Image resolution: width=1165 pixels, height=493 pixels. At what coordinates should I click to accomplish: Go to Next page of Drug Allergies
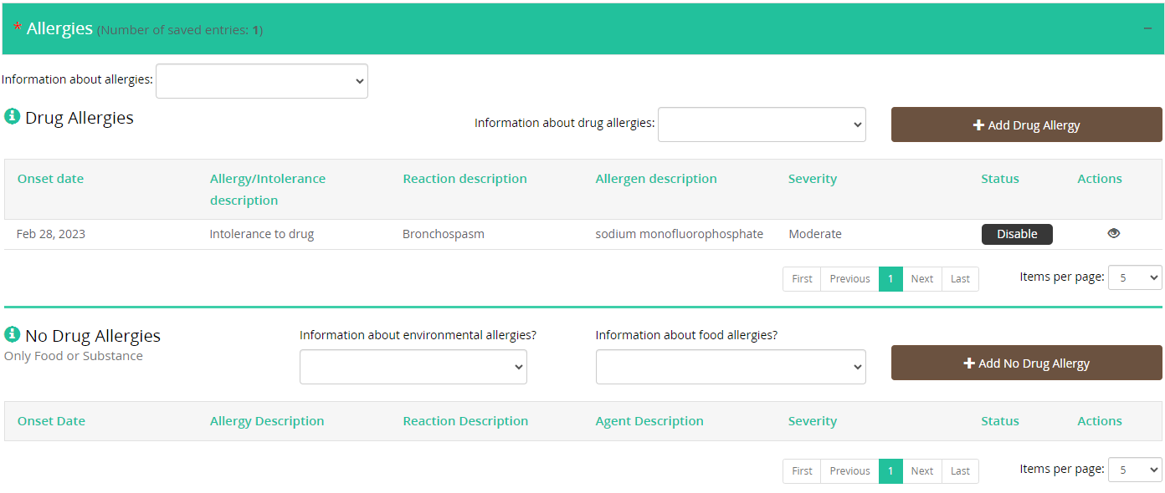(x=922, y=279)
